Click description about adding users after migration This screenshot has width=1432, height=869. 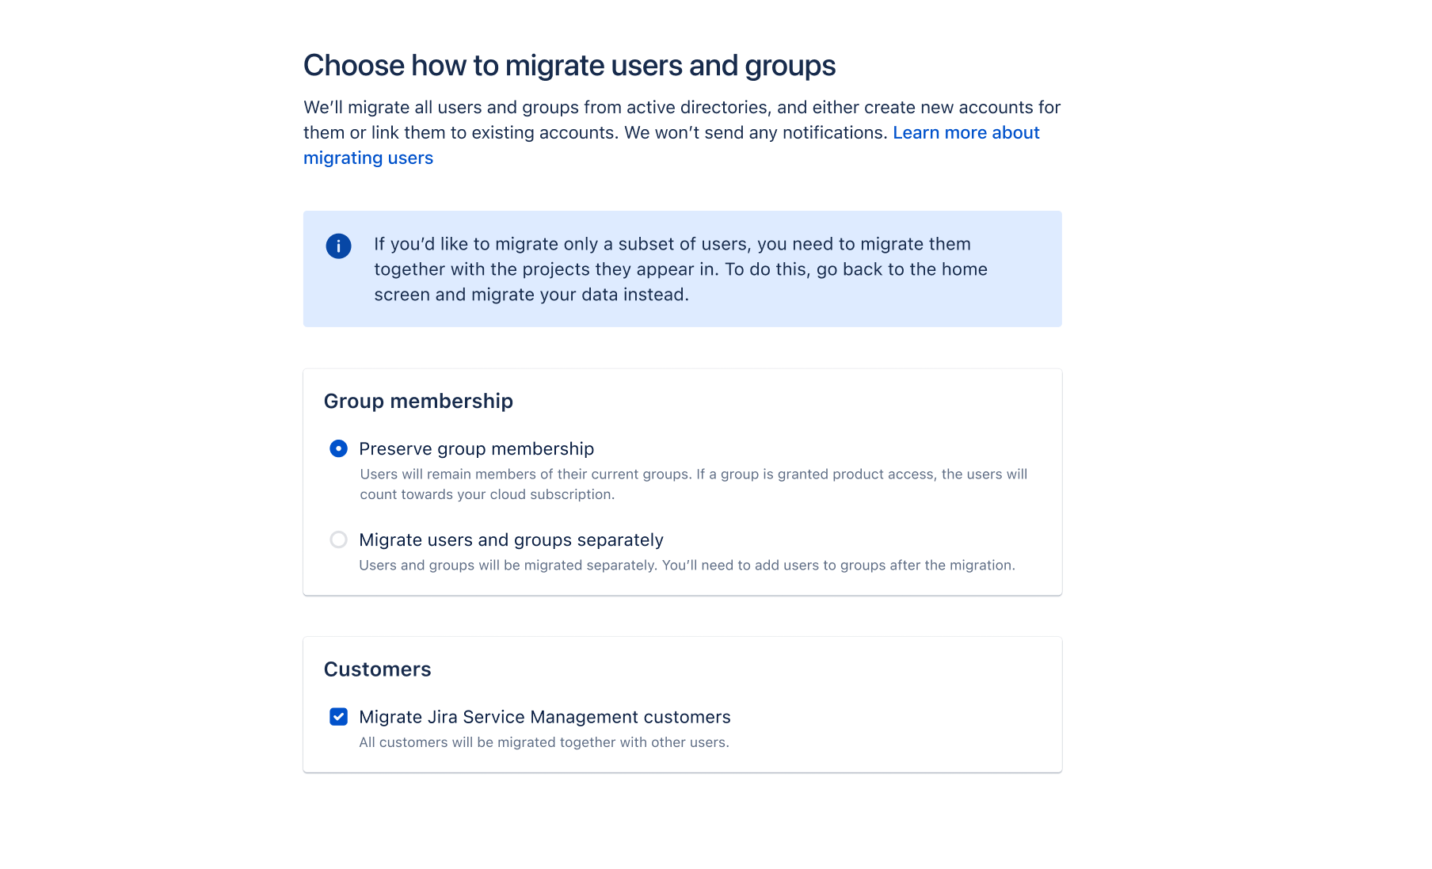687,566
